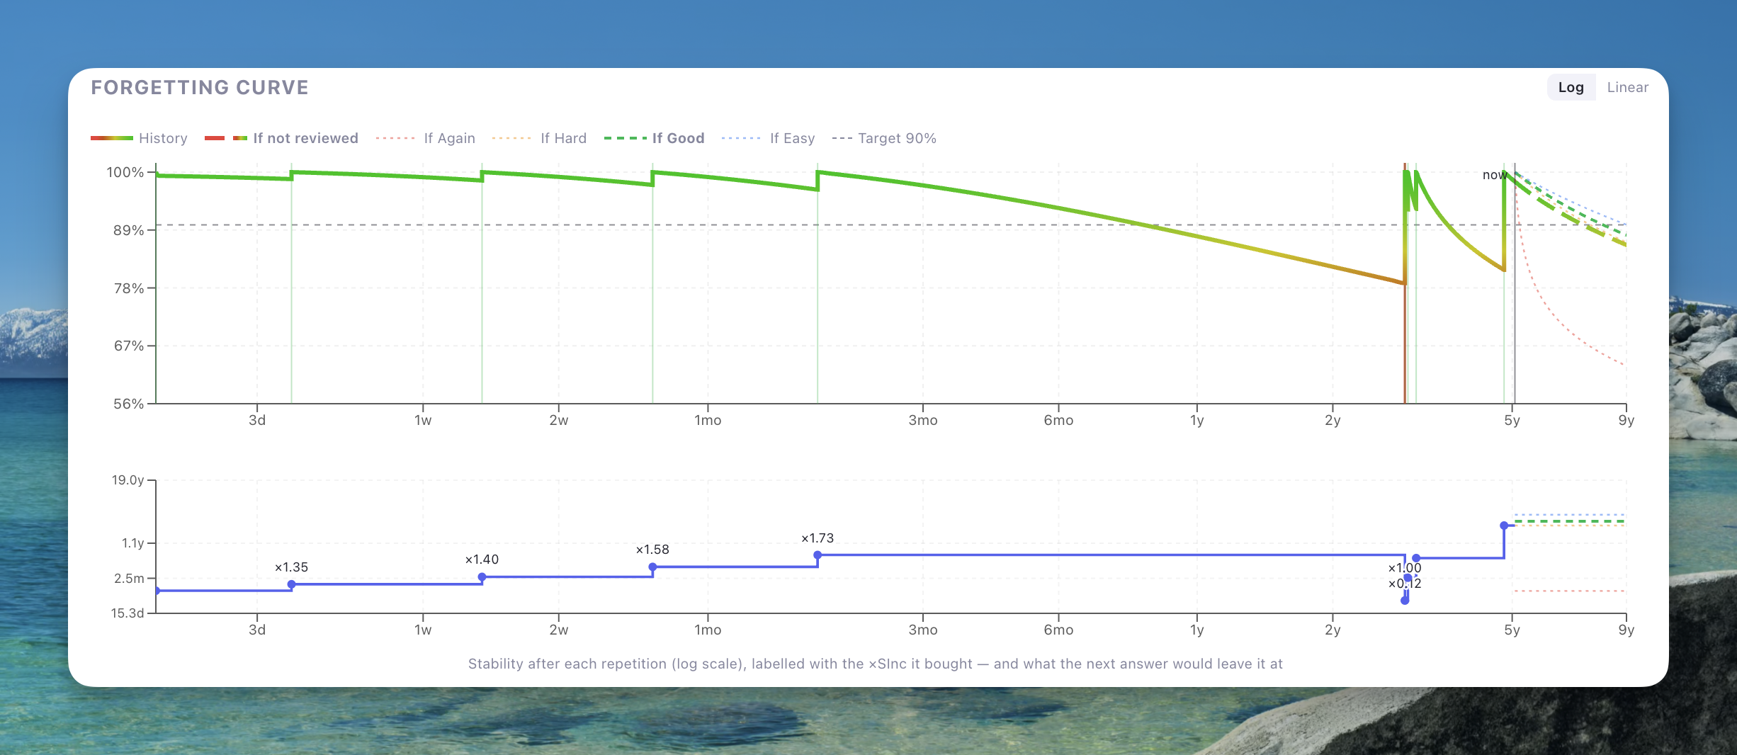
Task: Toggle the If Again legend entry
Action: (x=425, y=138)
